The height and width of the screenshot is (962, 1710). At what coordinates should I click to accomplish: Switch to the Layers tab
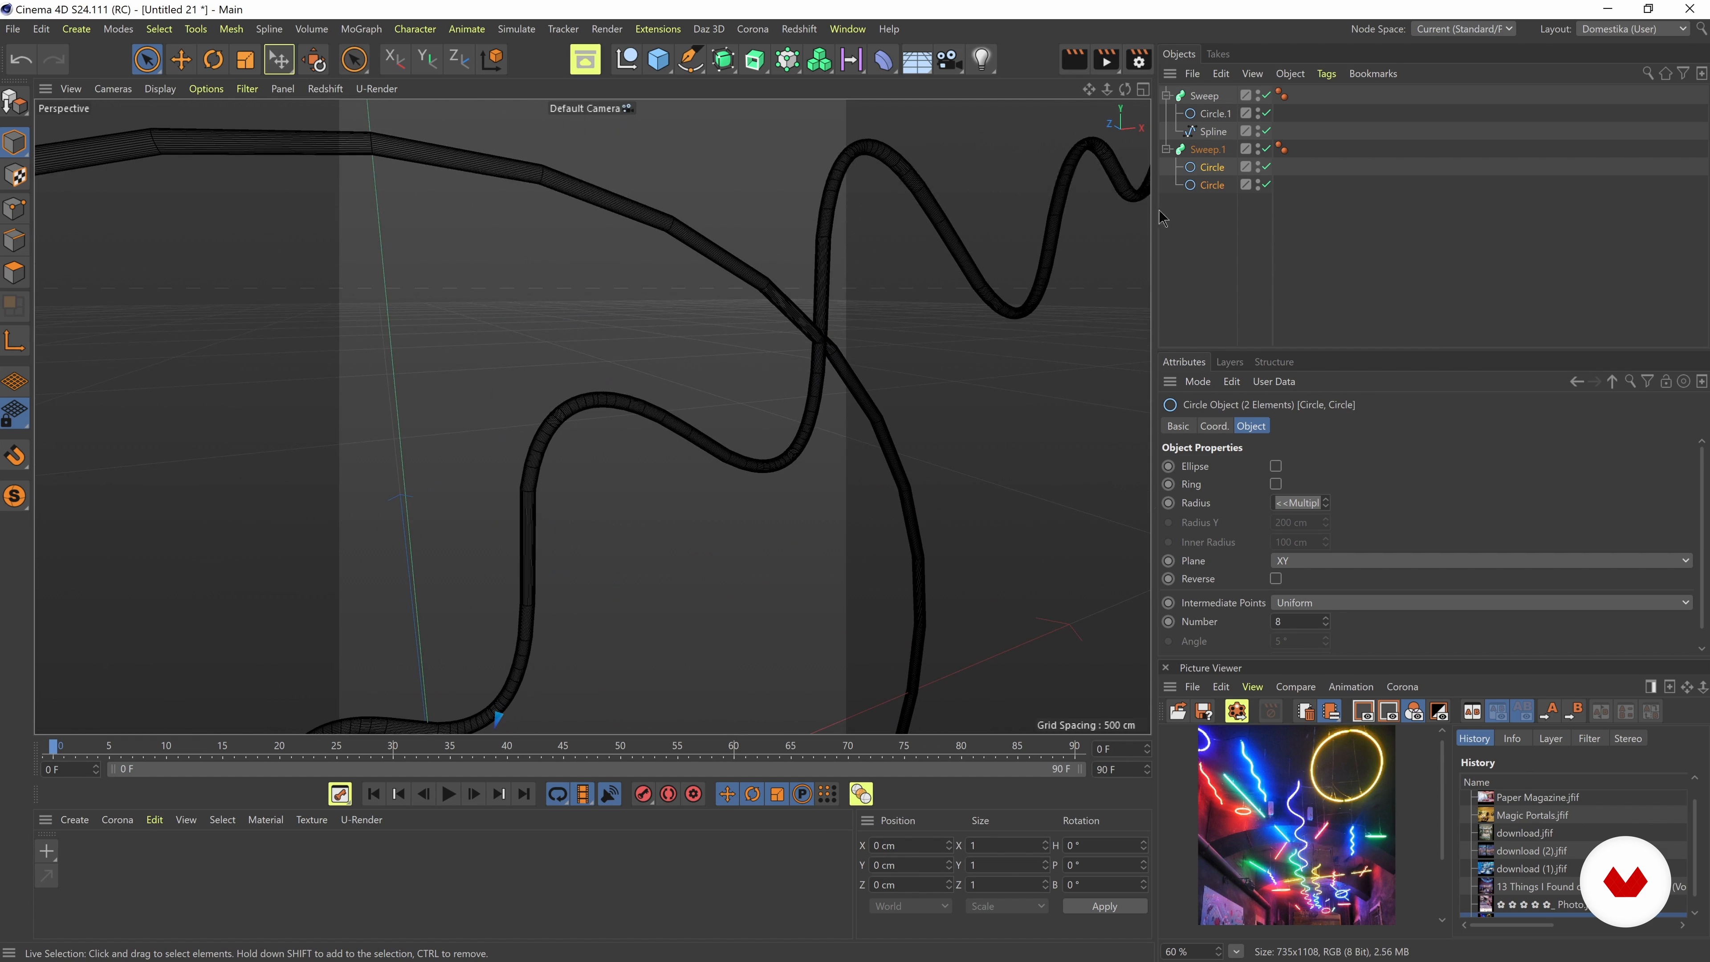point(1230,362)
